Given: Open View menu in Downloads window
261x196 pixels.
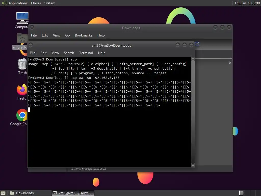Looking at the screenshot, I should coord(57,35).
